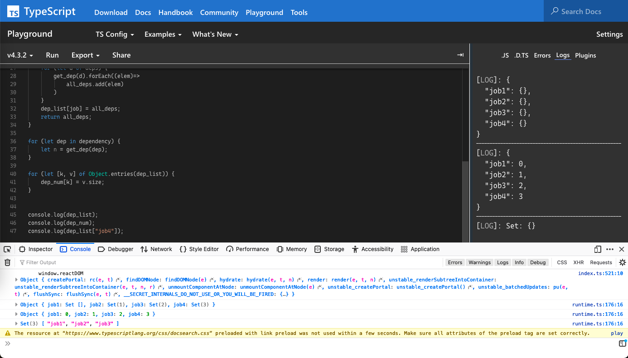Expand the job1: 0 object entry
This screenshot has height=358, width=628.
coord(17,314)
